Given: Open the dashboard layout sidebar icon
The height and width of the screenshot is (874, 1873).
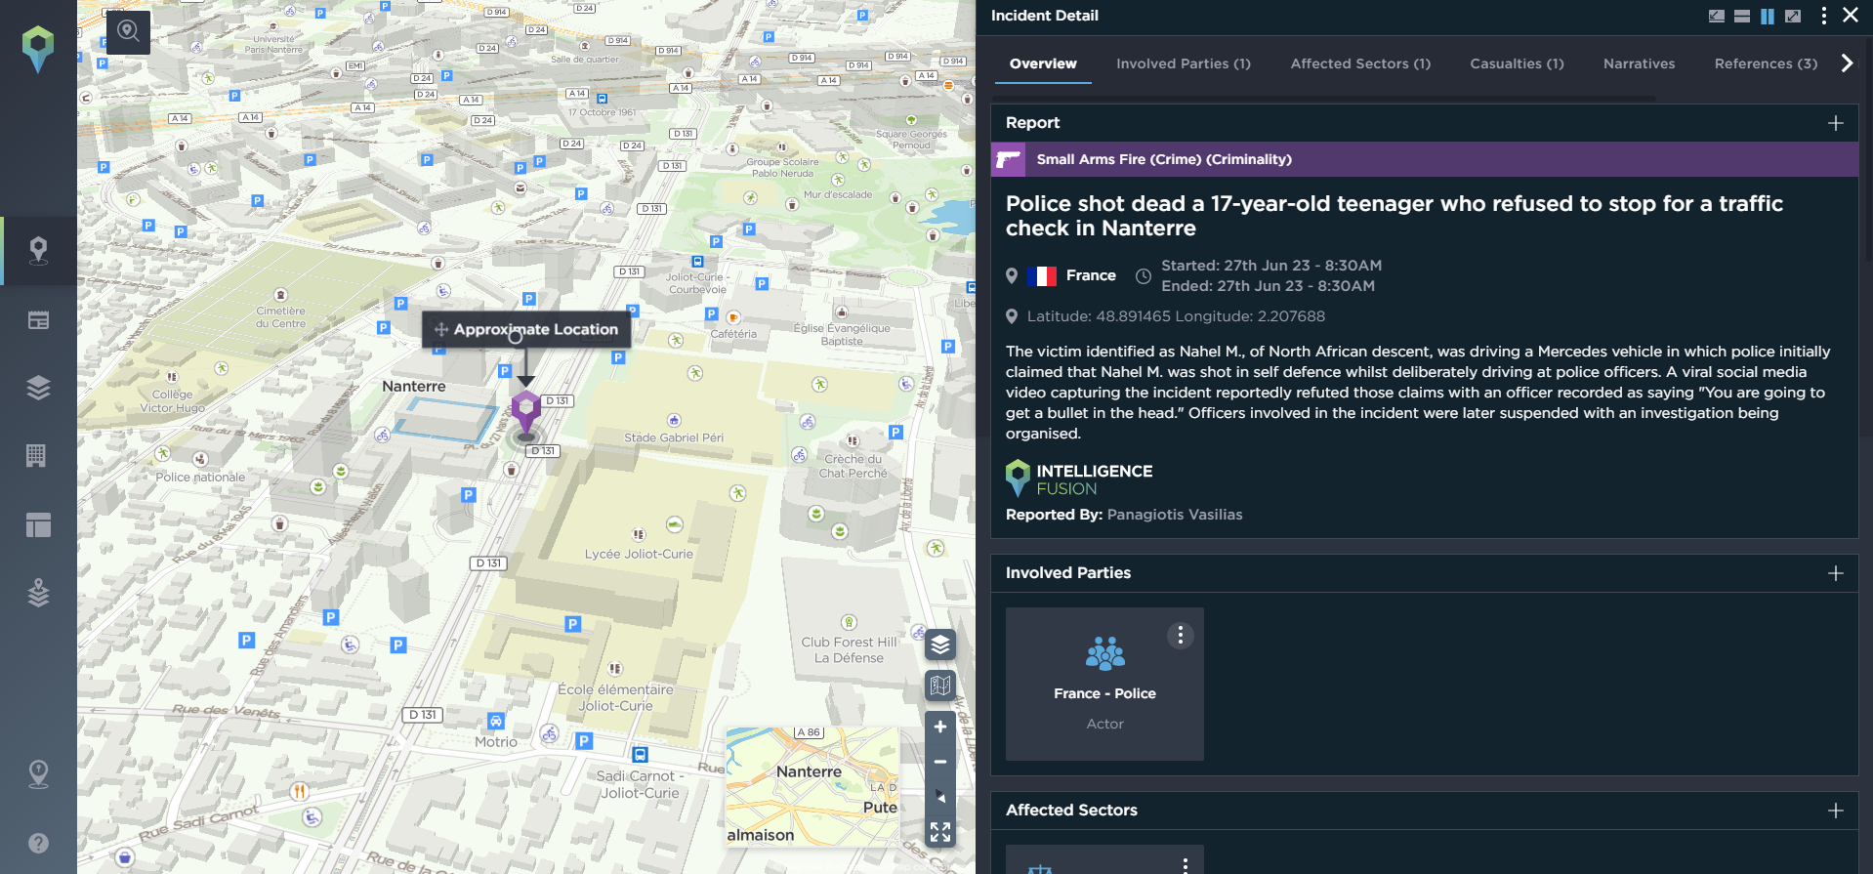Looking at the screenshot, I should click(38, 525).
